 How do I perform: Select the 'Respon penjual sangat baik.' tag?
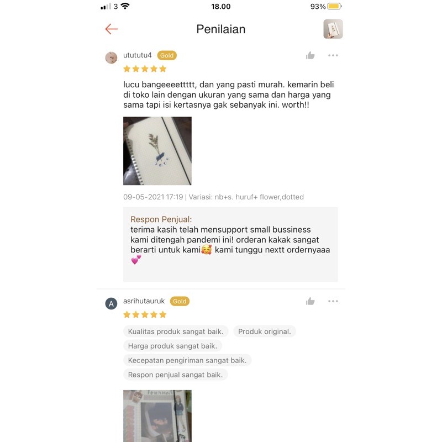(175, 375)
